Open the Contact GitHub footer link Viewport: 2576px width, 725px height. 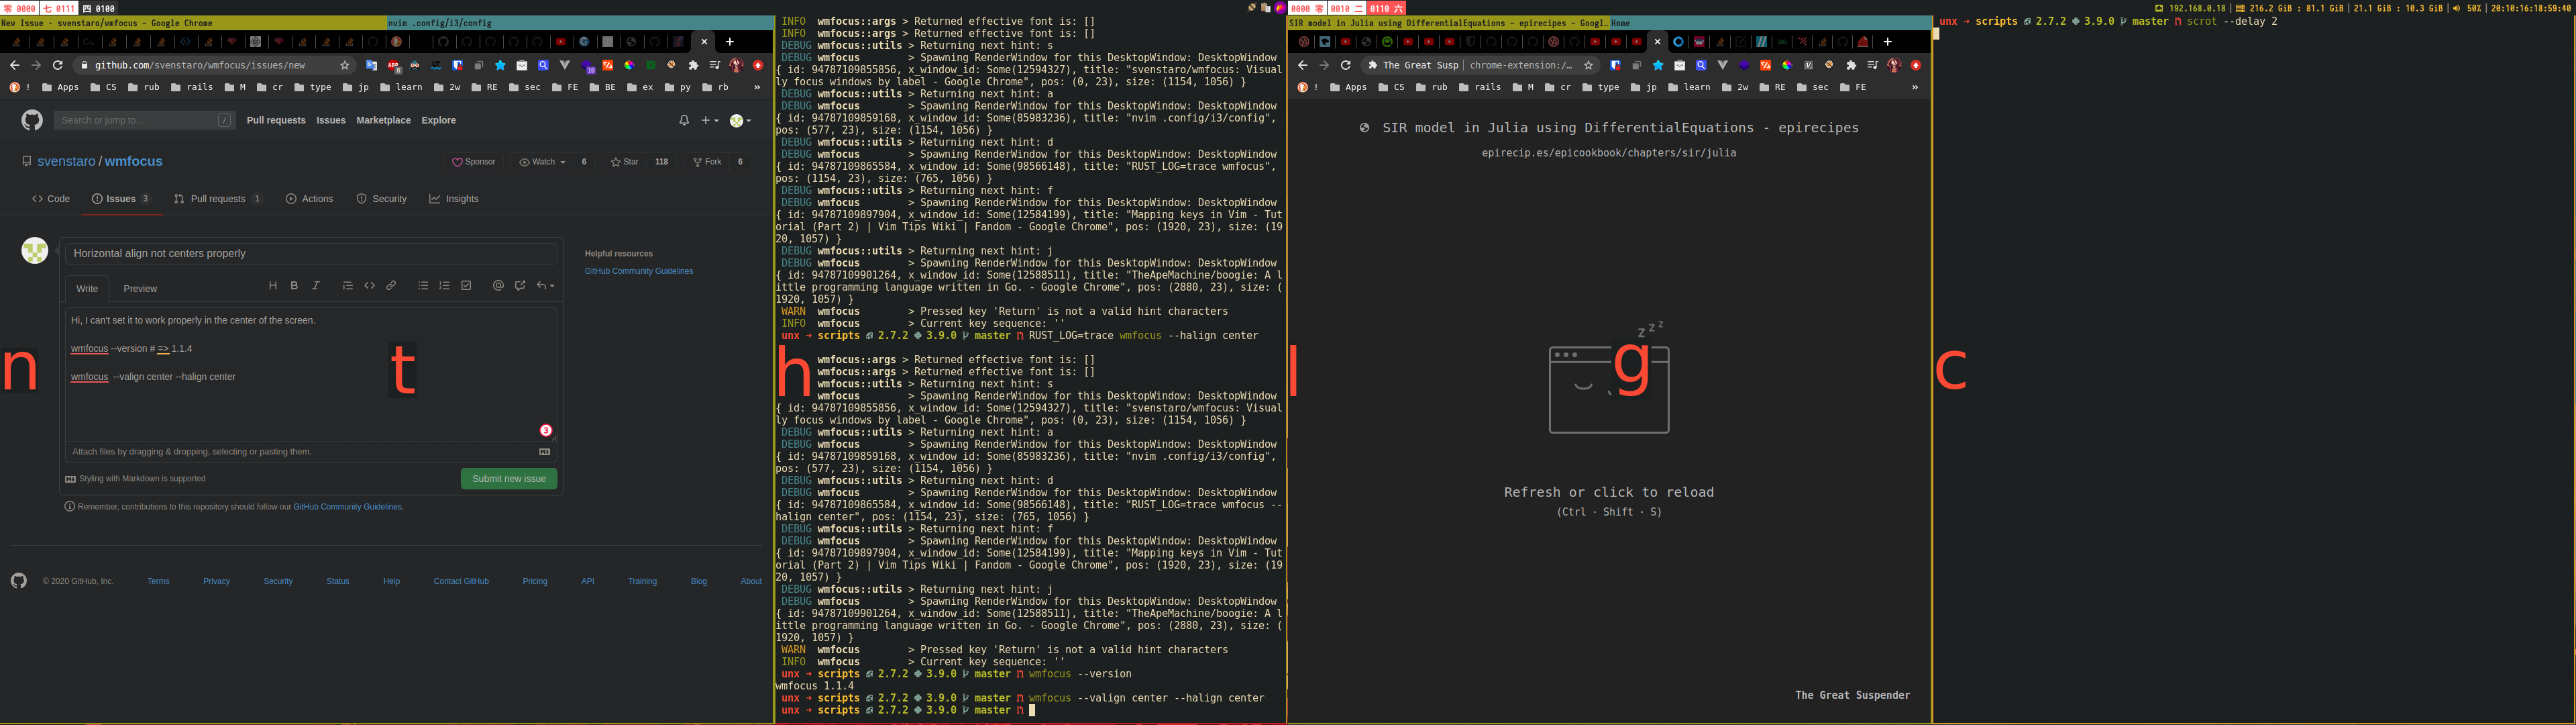(461, 581)
